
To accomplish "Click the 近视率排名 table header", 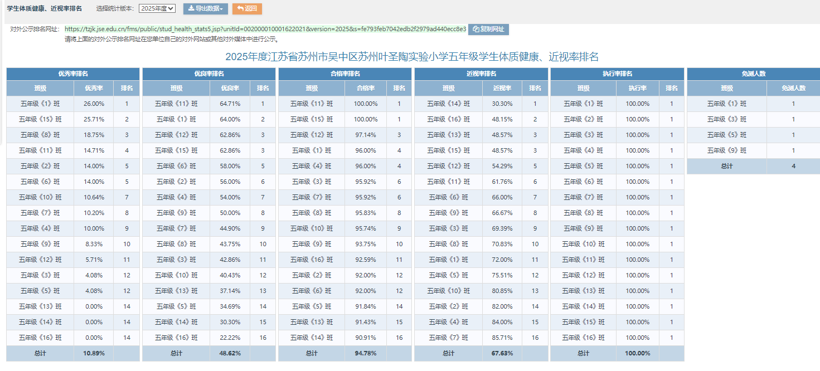I will point(481,74).
